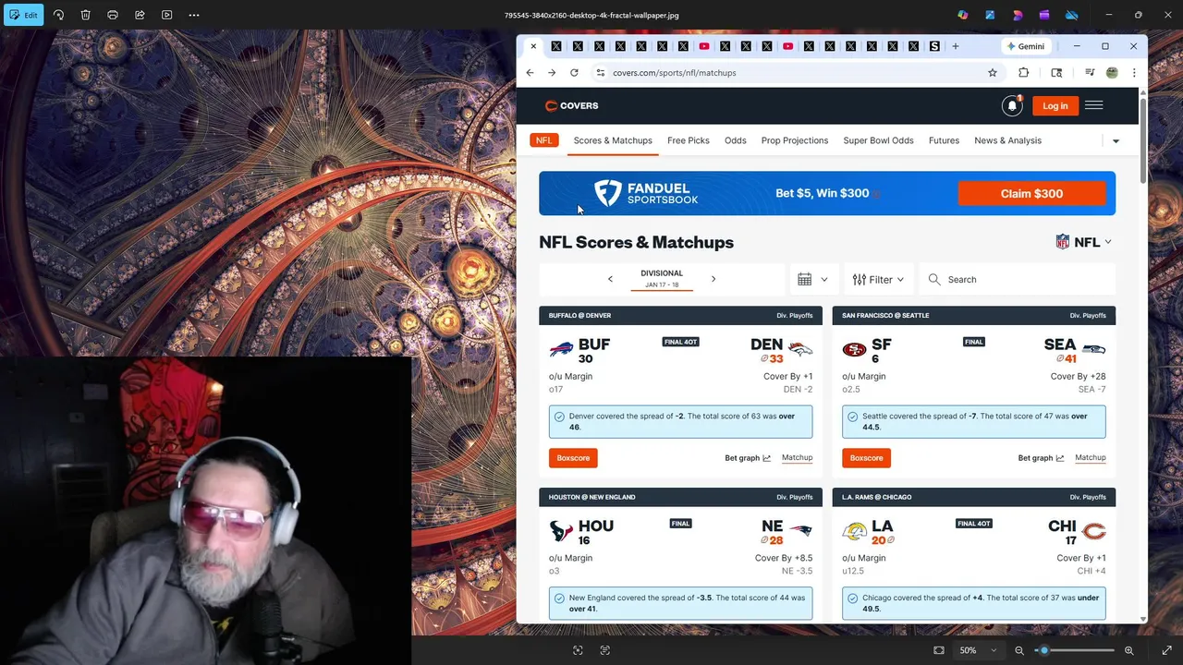
Task: Bookmark this page with the star
Action: (993, 73)
